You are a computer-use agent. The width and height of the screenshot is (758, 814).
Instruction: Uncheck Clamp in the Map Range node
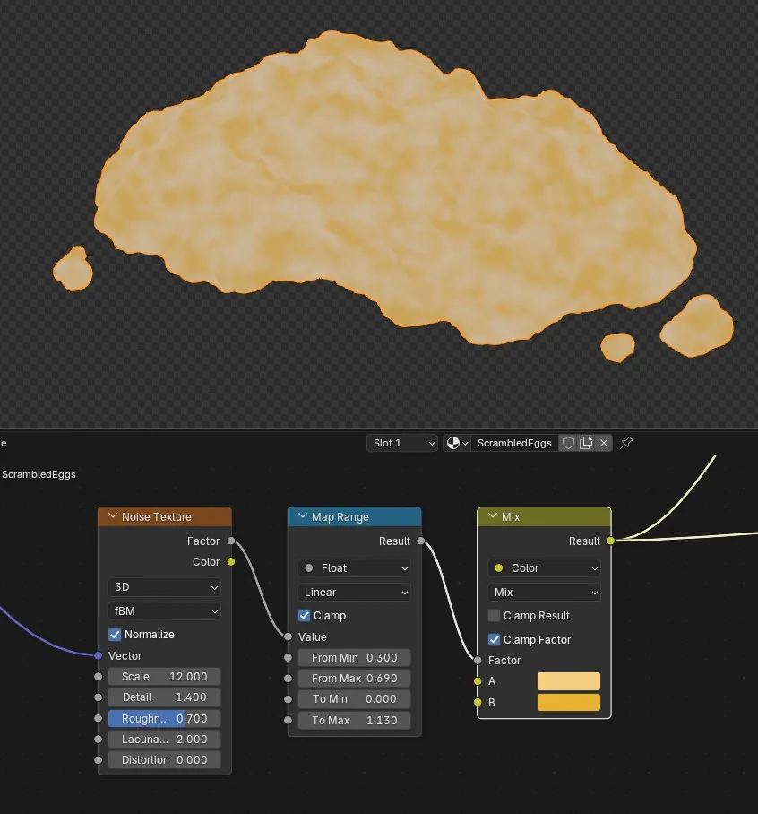click(305, 616)
